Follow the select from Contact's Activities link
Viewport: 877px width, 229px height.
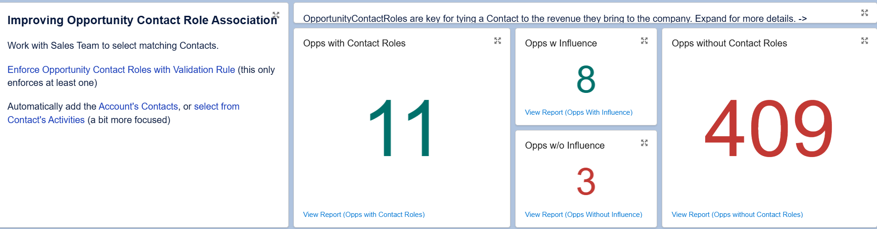[217, 106]
